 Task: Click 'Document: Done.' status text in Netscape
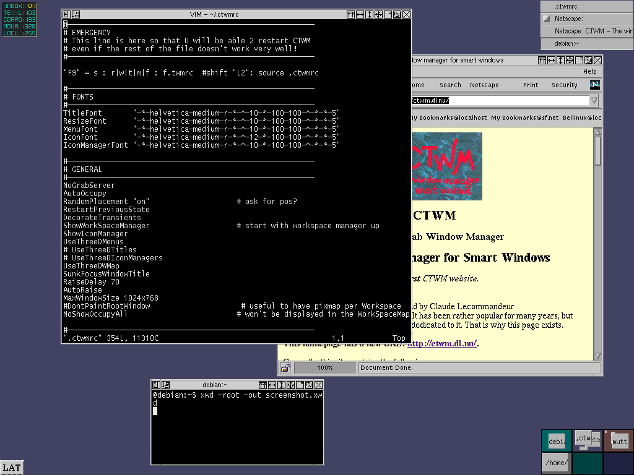tap(386, 368)
